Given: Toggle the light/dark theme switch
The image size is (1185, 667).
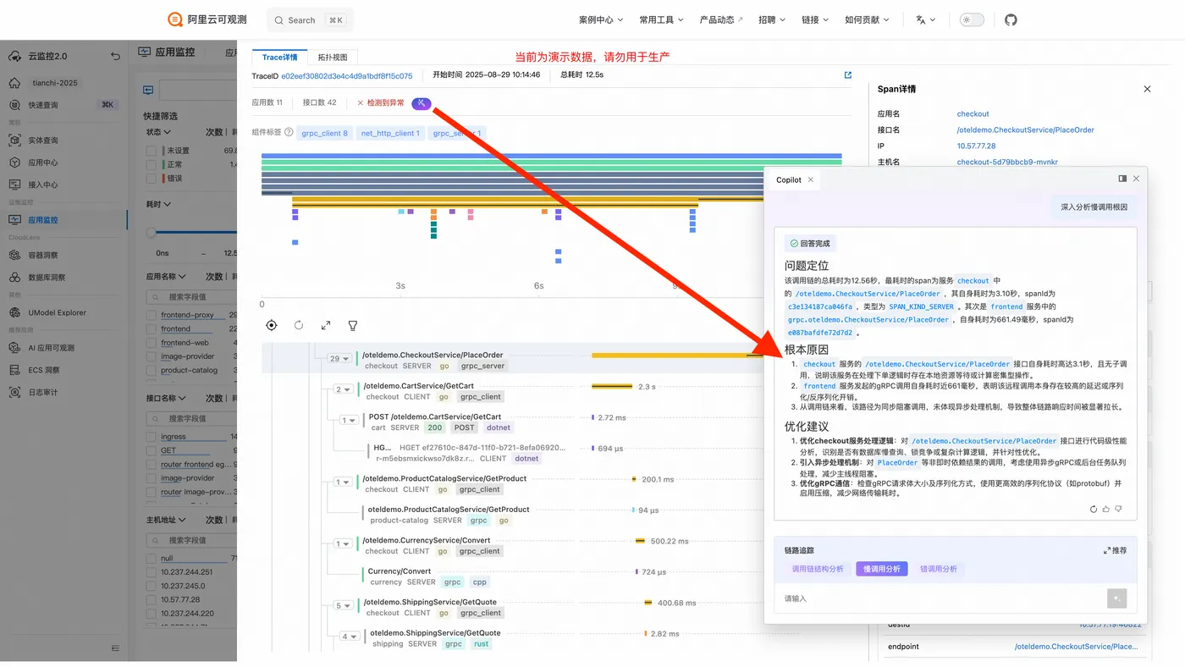Looking at the screenshot, I should point(972,19).
